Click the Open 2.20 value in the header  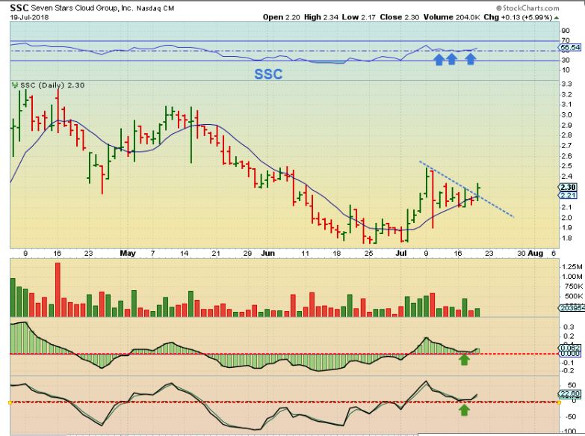282,17
